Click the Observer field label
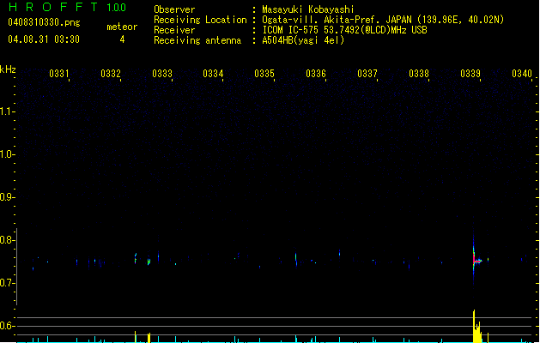 [174, 9]
